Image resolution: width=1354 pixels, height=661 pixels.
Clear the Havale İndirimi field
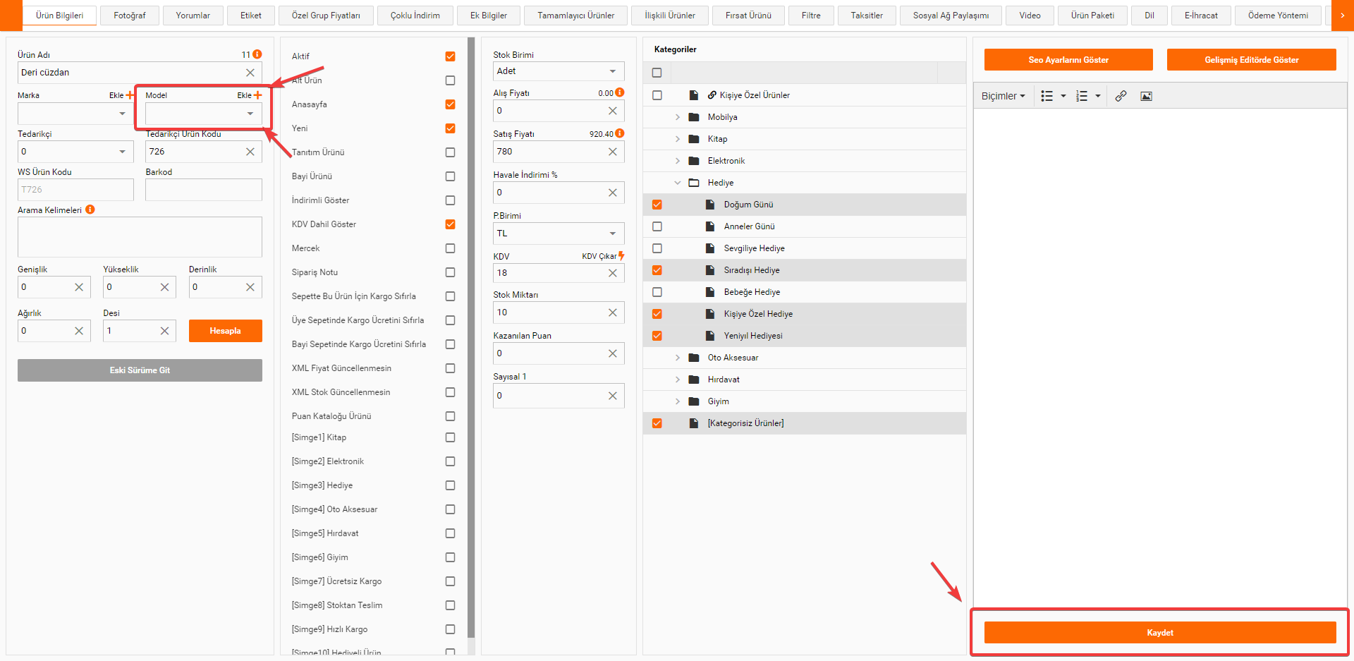click(x=613, y=193)
